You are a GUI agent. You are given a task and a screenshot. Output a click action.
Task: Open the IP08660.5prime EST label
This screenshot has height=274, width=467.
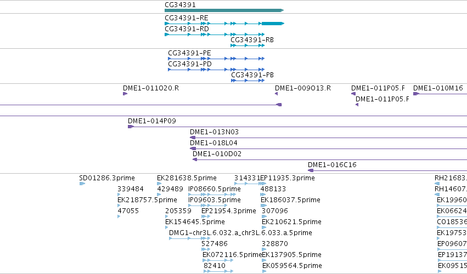215,189
